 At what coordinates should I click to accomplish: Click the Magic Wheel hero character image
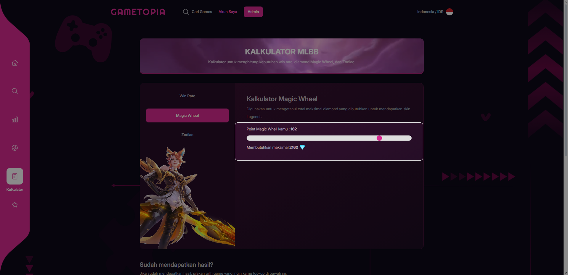coord(187,198)
